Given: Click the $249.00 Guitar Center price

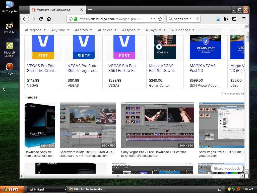Looking at the screenshot, I should [156, 80].
